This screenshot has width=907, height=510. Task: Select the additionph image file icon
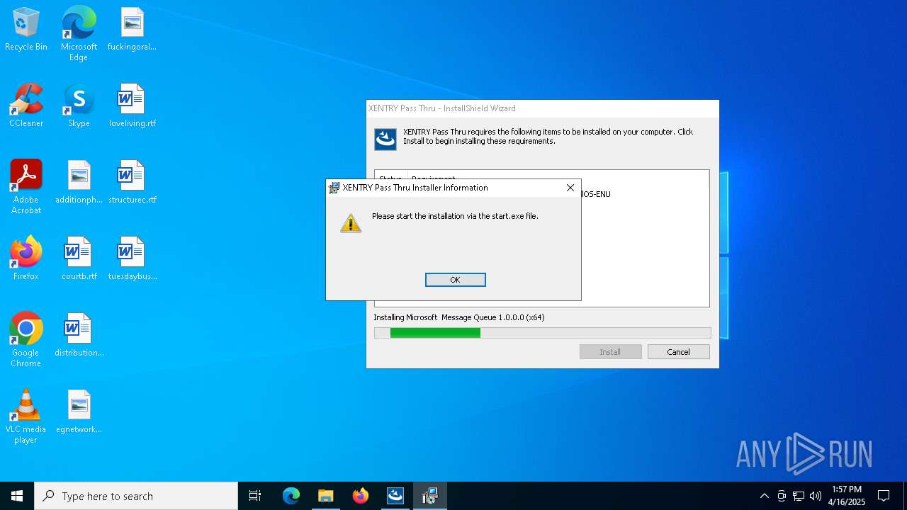point(79,183)
